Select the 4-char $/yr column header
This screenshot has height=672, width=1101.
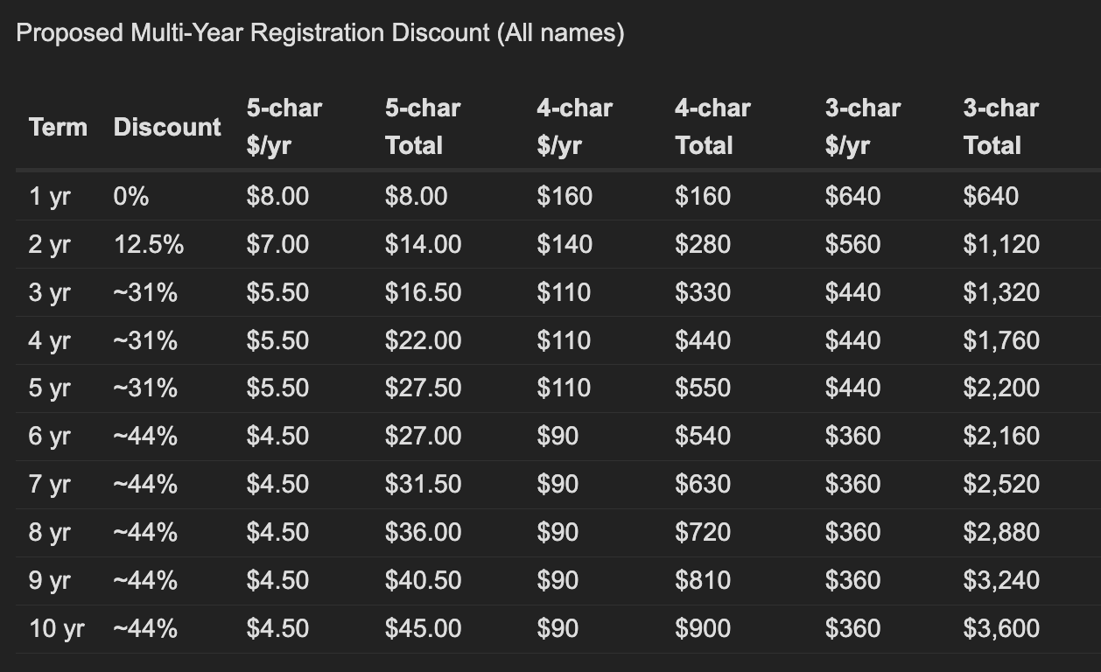574,127
